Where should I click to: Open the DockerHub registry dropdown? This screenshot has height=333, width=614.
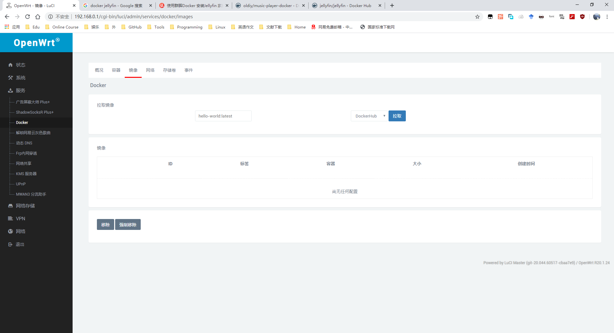369,116
